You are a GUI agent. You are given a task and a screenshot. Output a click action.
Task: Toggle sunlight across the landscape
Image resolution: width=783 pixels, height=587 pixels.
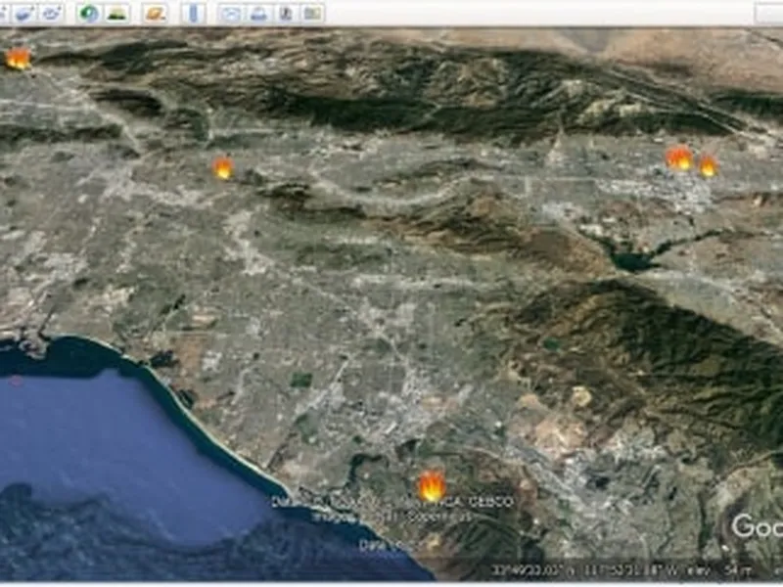click(x=117, y=13)
